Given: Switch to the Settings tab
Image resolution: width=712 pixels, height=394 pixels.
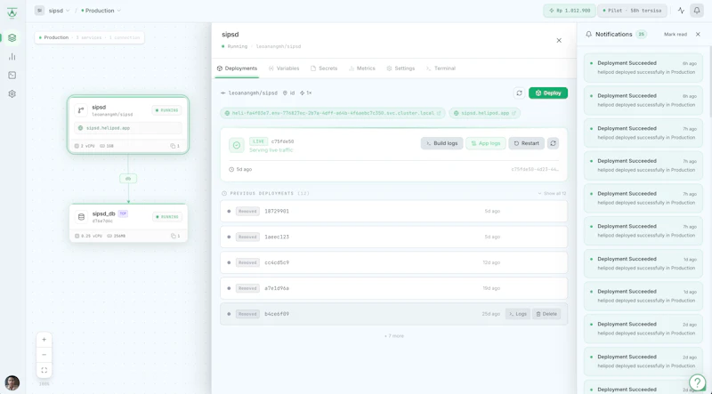Looking at the screenshot, I should coord(400,68).
